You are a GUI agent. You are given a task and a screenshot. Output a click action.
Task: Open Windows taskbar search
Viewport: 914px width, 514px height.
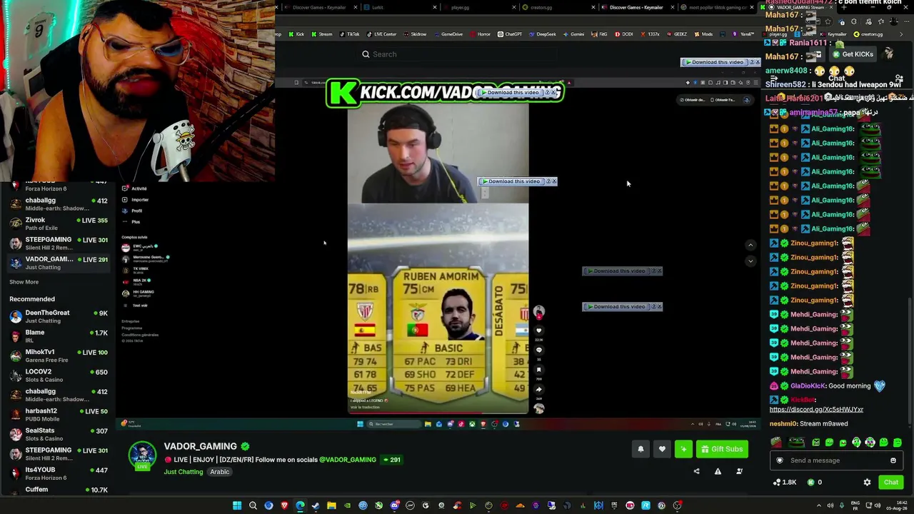coord(253,505)
